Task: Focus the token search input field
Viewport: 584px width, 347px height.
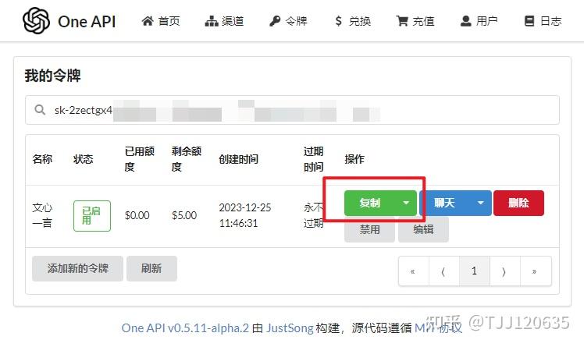Action: coord(292,110)
